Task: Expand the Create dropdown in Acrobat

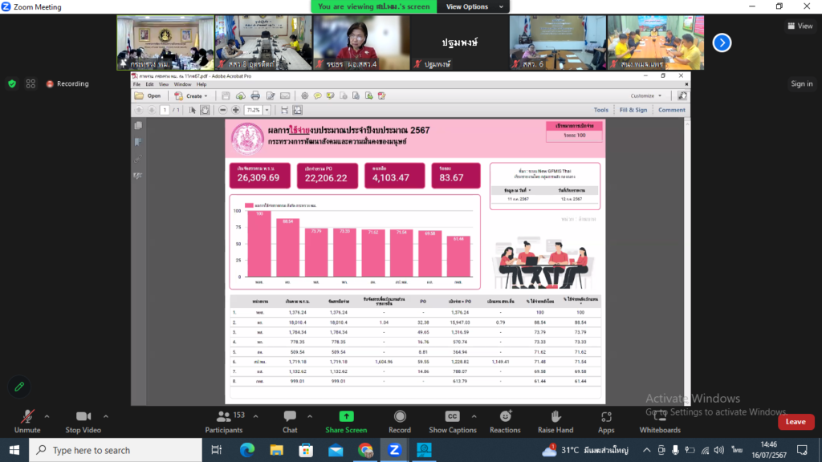Action: (x=191, y=96)
